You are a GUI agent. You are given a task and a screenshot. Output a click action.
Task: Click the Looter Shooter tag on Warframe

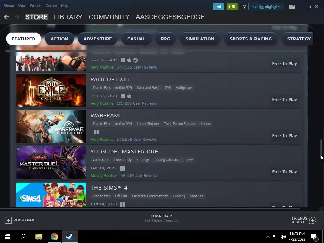[148, 124]
